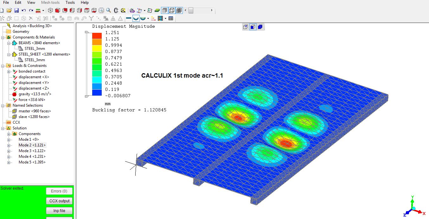Open the results table icon
Viewport: 429px width, 219px height.
coord(171,19)
